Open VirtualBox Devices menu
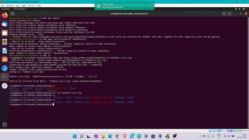249x140 pixels. [31, 5]
